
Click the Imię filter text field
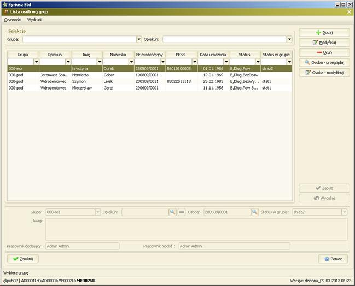click(x=84, y=62)
